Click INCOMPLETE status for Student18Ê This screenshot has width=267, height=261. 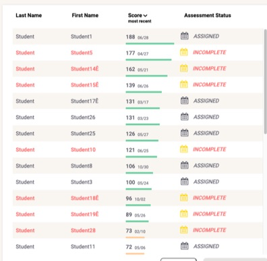tap(210, 197)
